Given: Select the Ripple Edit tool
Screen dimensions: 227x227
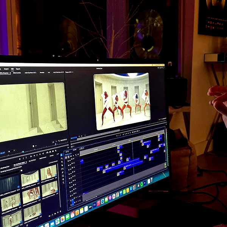Looking at the screenshot, I should (x=62, y=162).
